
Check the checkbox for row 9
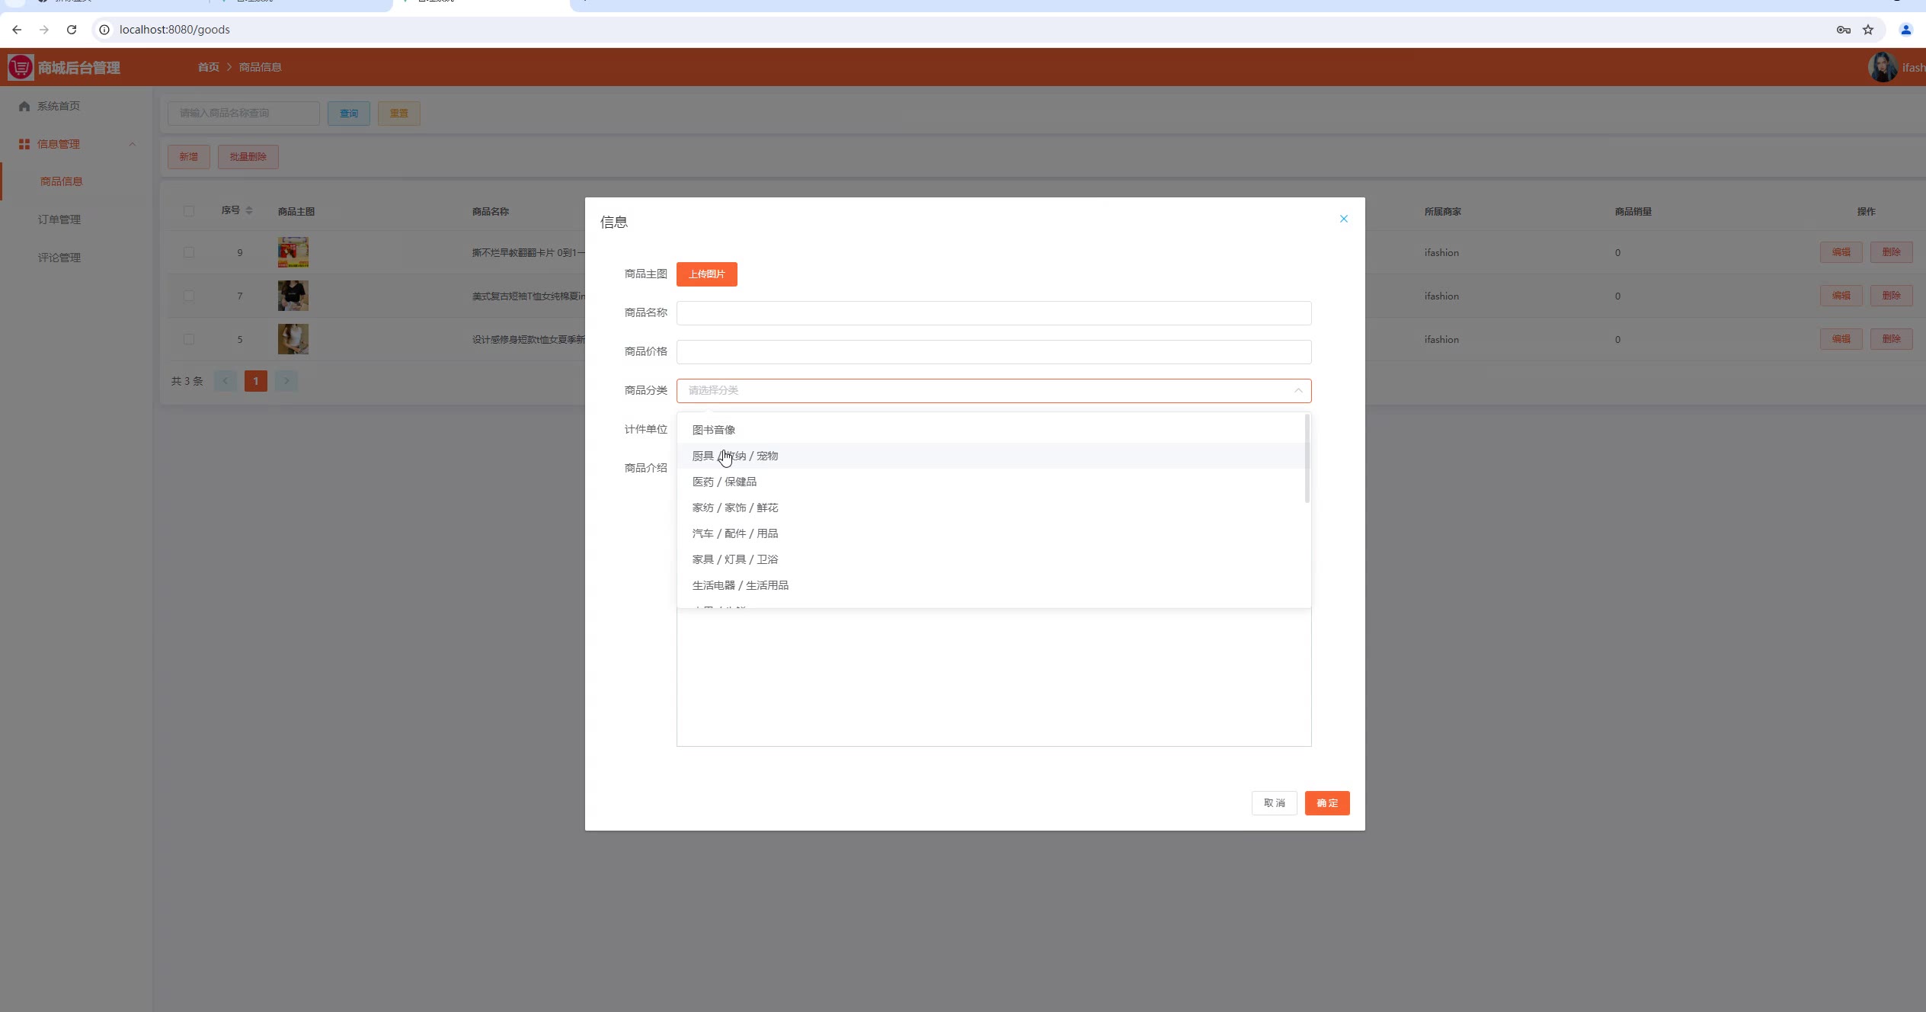189,252
